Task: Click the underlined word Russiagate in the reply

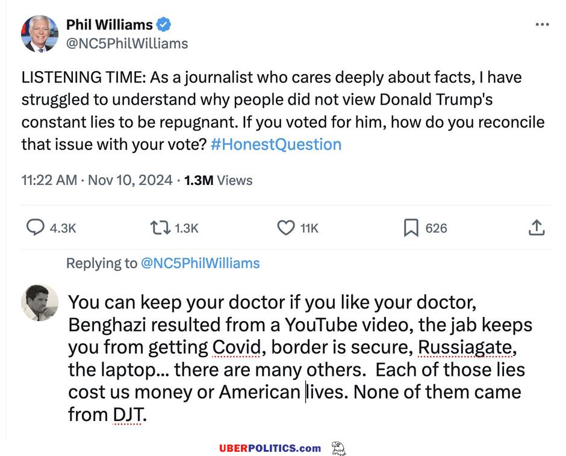Action: point(467,347)
